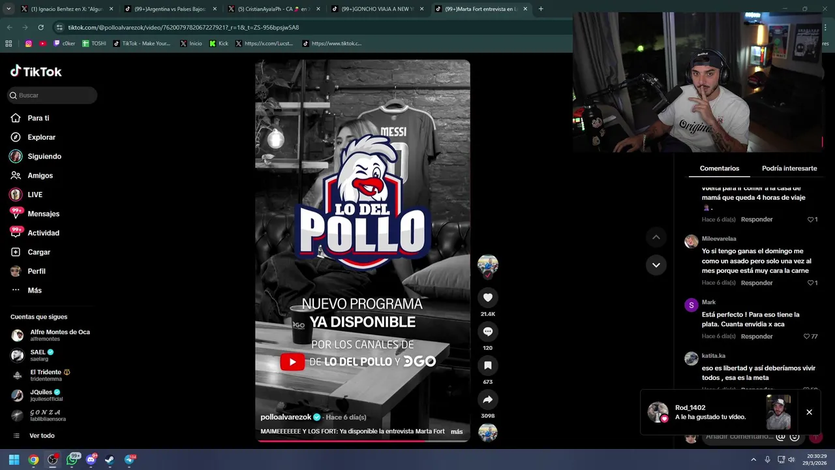Open Chrome tab search dropdown
Screen dimensions: 835x470
pyautogui.click(x=8, y=9)
